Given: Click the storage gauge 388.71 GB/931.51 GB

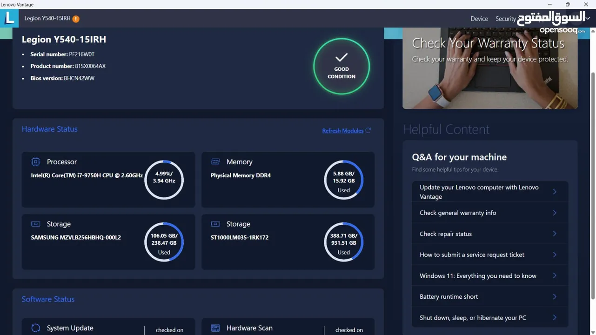Looking at the screenshot, I should 344,242.
